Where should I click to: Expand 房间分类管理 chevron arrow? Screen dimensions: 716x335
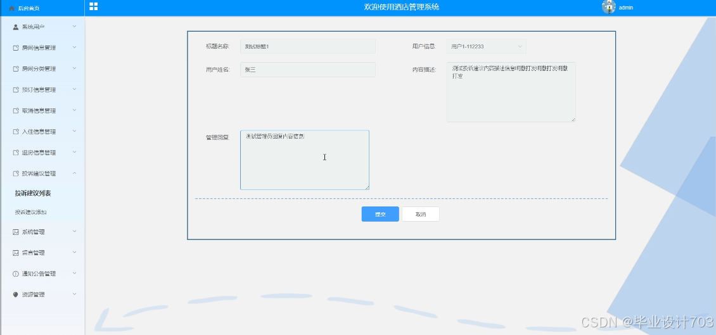(74, 68)
